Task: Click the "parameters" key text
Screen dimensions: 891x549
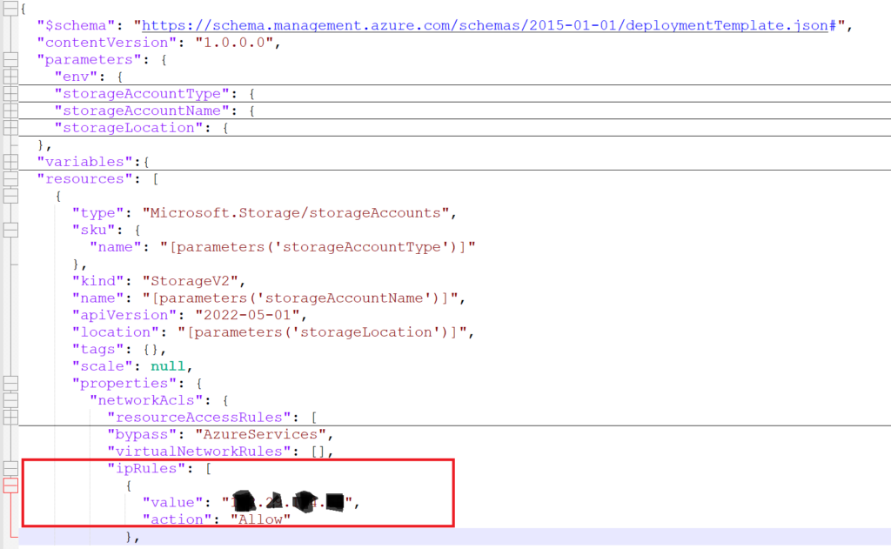Action: pos(90,60)
